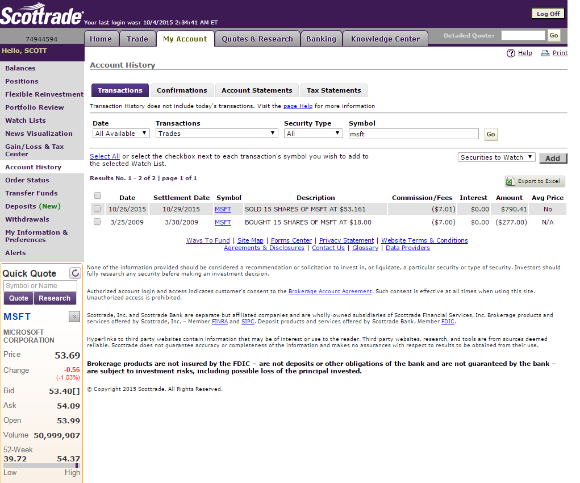Switch to Tax Statements tab
Viewport: 580px width, 483px height.
(333, 90)
